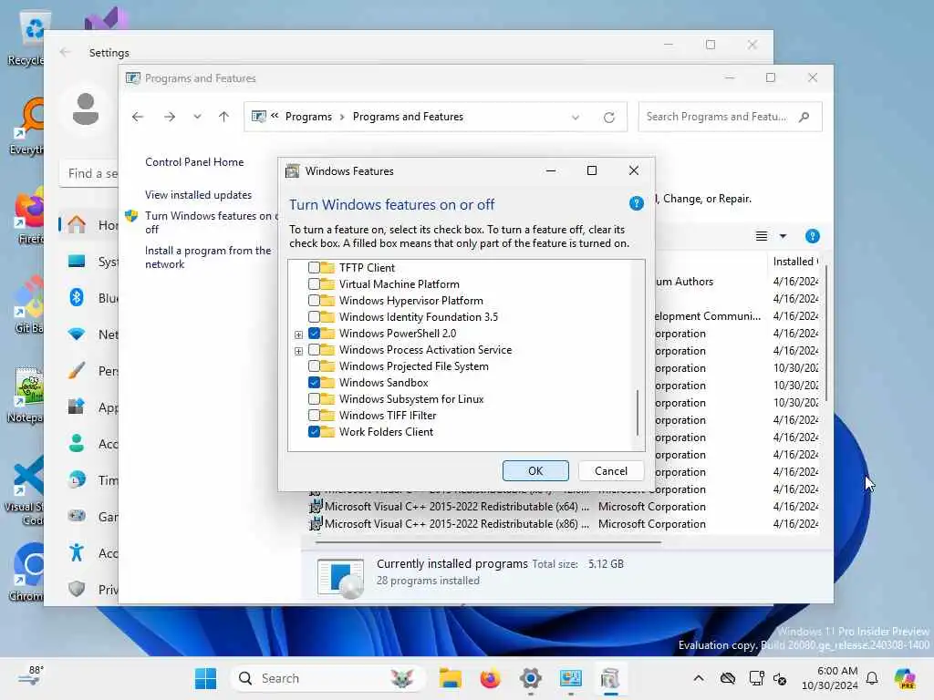Click the Settings Find a setting box

point(89,173)
